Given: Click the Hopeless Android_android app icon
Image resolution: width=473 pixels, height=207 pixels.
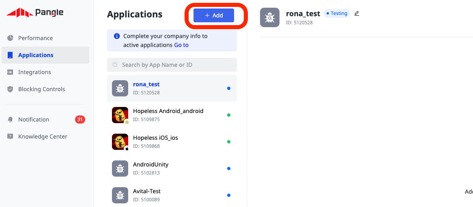Looking at the screenshot, I should (120, 115).
